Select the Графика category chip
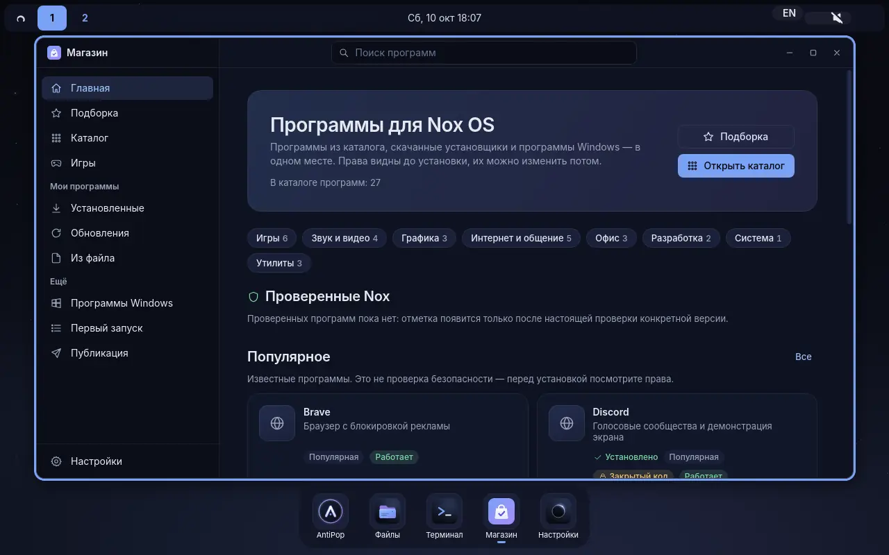The width and height of the screenshot is (889, 555). pos(424,238)
